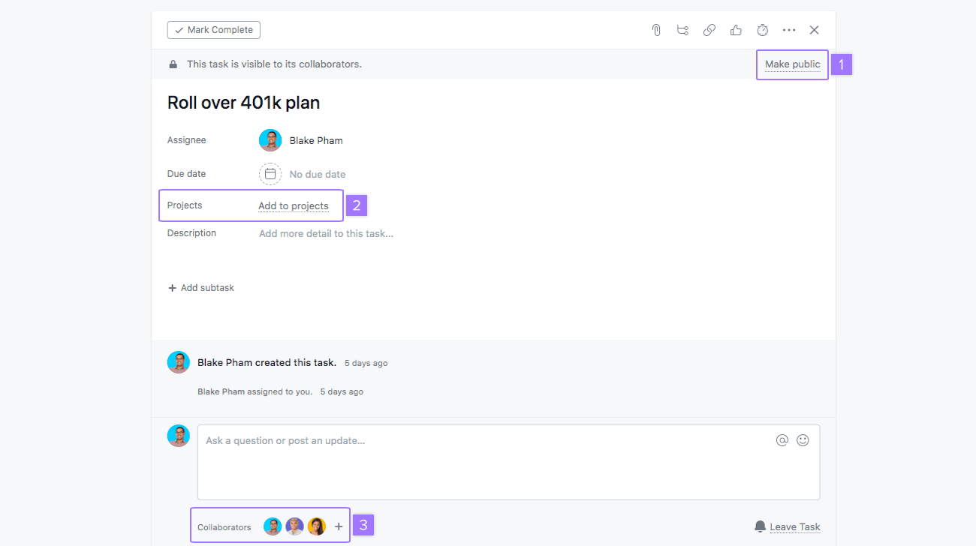Click Blake Pham name in created this task

[224, 362]
